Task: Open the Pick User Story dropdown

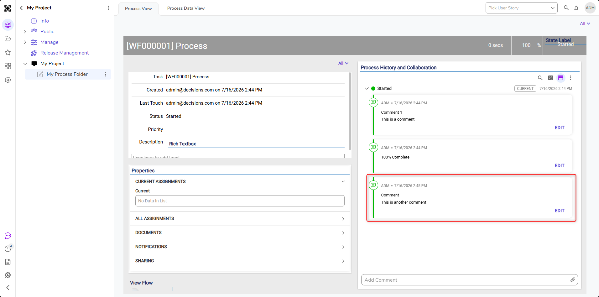Action: pos(521,8)
